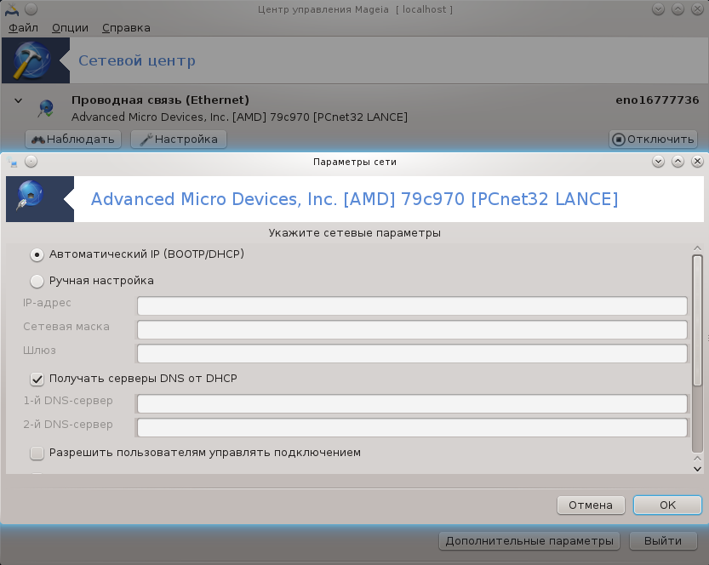Open Файл menu in Mageia Control Center
The height and width of the screenshot is (565, 709).
[x=24, y=28]
